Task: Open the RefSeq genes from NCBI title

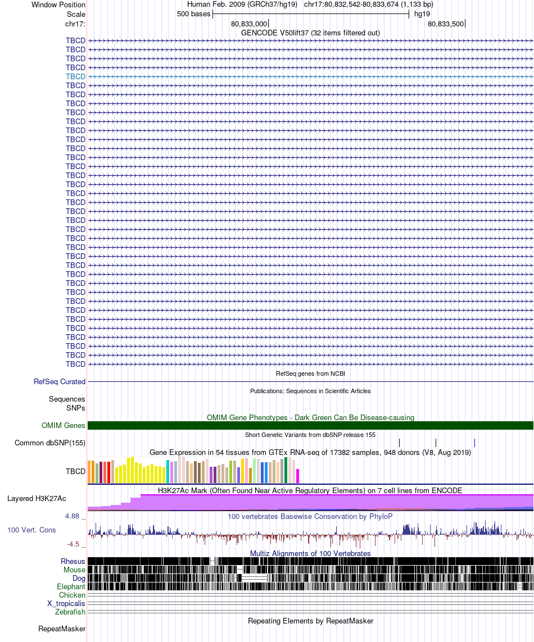Action: coord(310,374)
